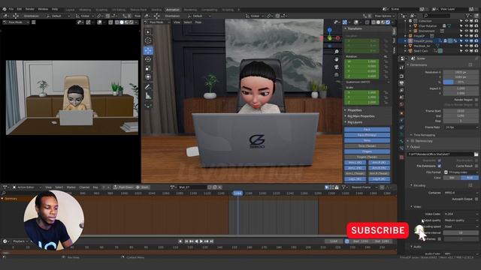Open the Render menu

[x=30, y=9]
